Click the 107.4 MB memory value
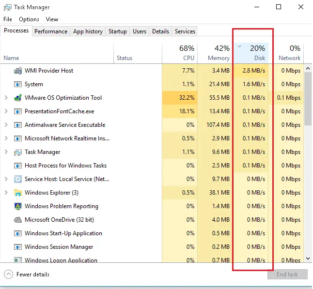Screen dimensions: 313x289 coord(218,125)
